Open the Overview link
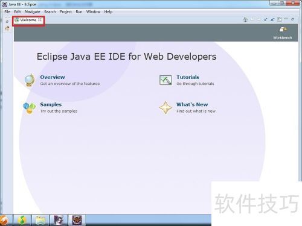Viewport: 302px width, 226px height. click(53, 77)
